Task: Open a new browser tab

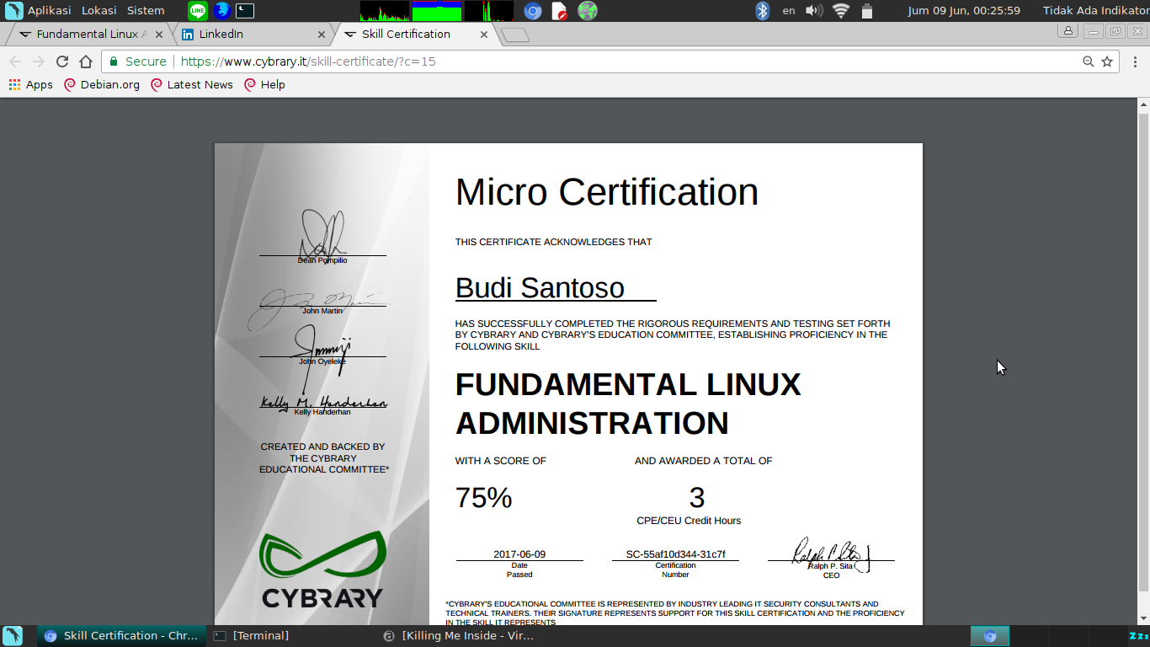Action: tap(514, 35)
